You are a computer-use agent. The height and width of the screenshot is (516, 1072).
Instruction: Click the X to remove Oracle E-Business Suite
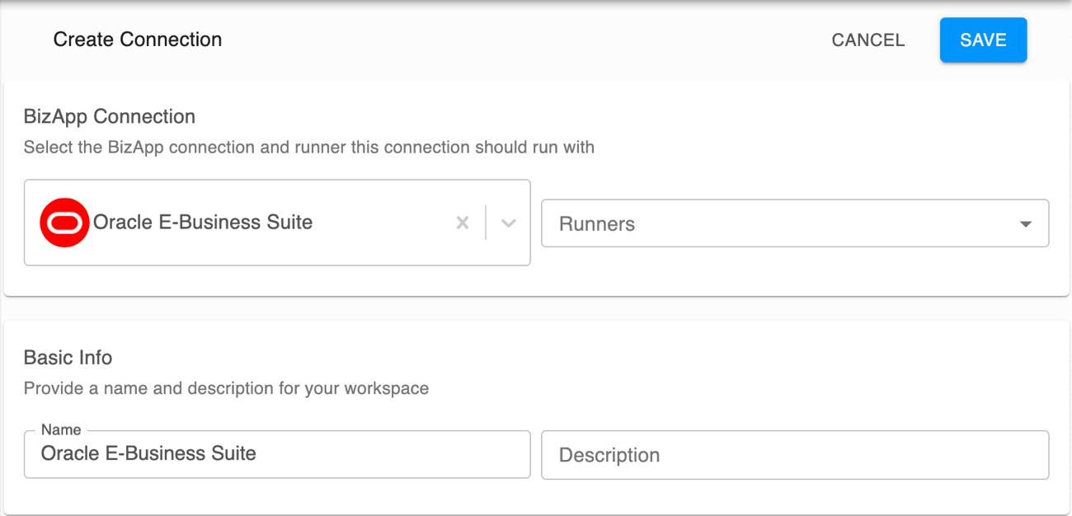(x=462, y=223)
